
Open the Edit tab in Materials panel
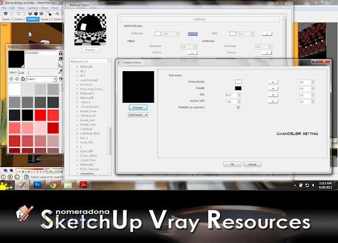[22, 73]
